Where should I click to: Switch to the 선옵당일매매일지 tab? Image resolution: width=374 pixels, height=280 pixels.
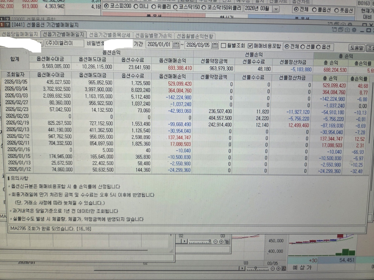20,34
